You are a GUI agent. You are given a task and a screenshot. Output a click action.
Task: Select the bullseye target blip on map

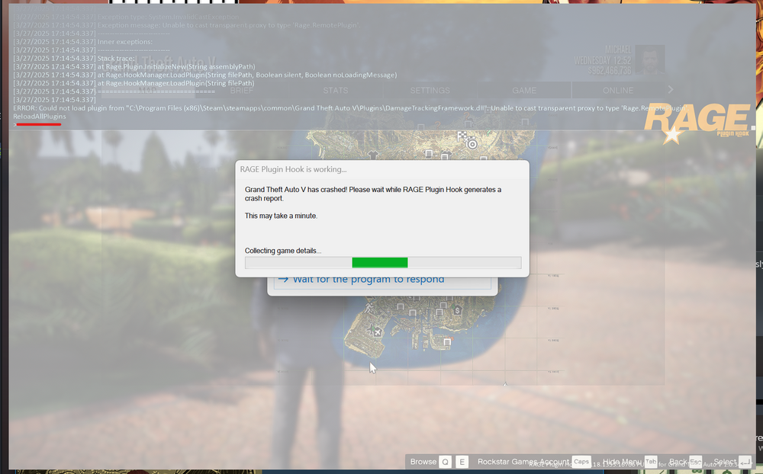pos(472,144)
